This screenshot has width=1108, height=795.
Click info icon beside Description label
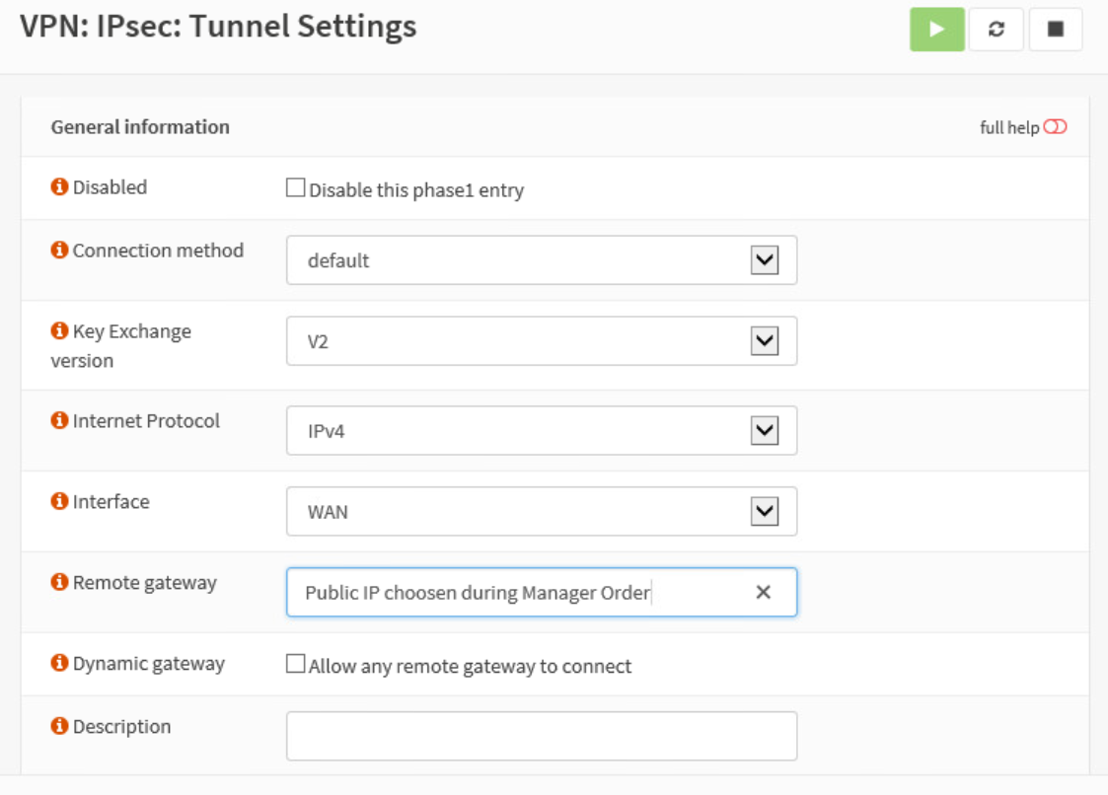click(x=59, y=726)
